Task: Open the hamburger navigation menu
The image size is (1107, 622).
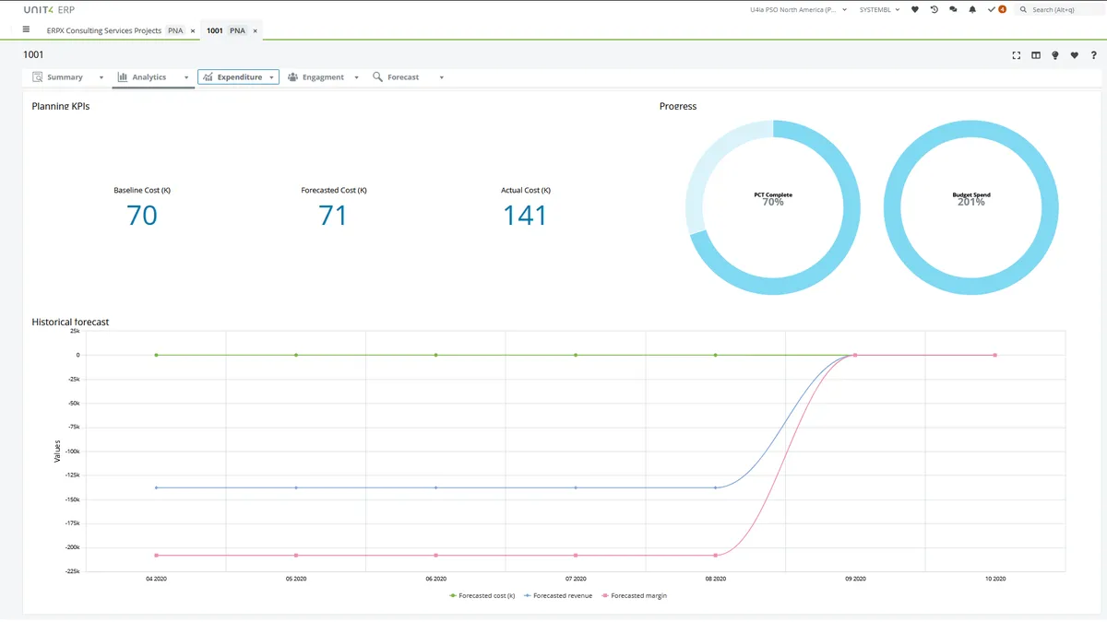Action: pos(26,29)
